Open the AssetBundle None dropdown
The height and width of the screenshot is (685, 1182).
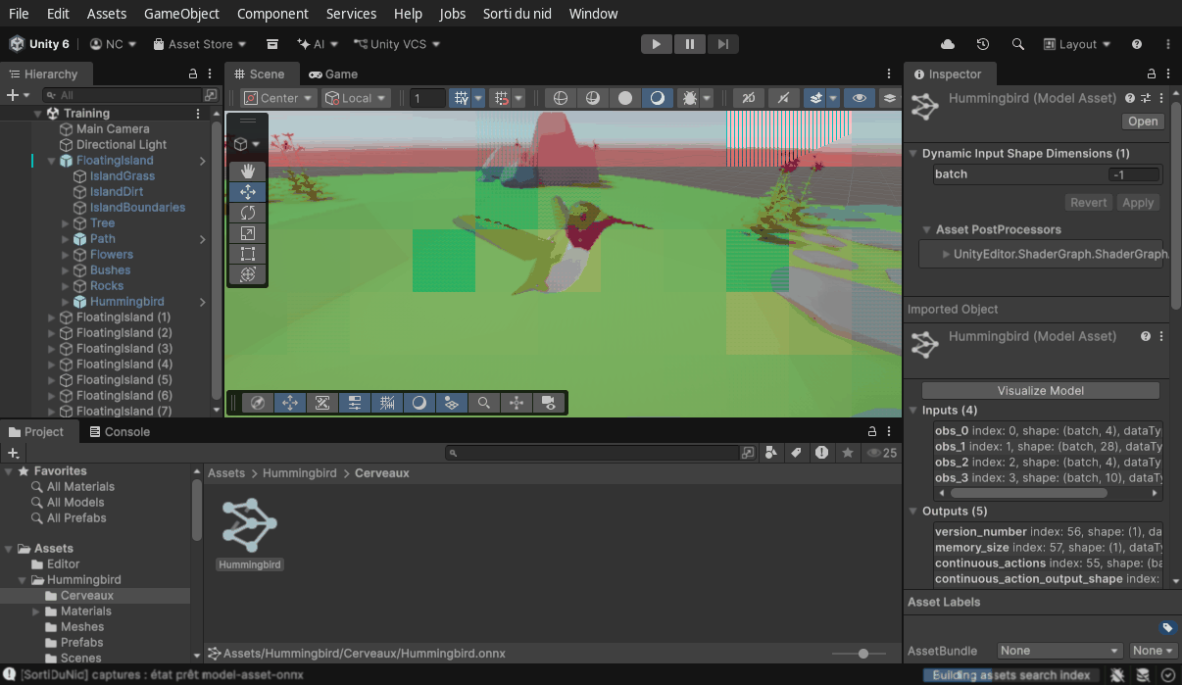click(x=1059, y=651)
